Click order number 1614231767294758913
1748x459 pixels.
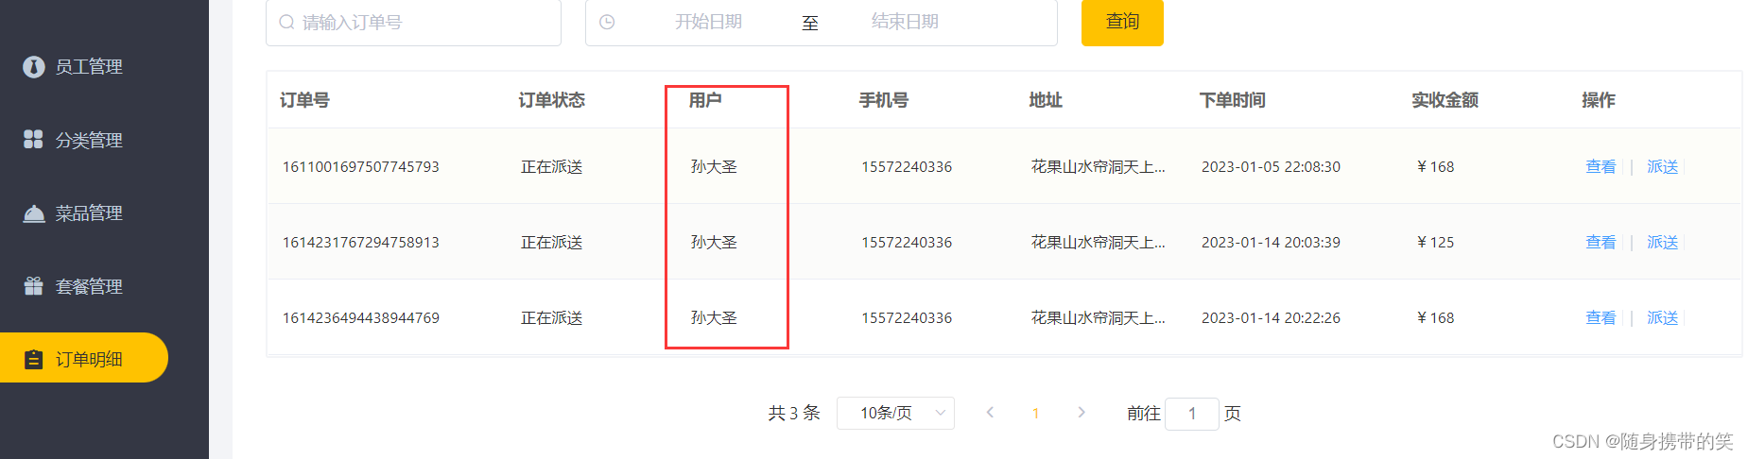point(361,243)
